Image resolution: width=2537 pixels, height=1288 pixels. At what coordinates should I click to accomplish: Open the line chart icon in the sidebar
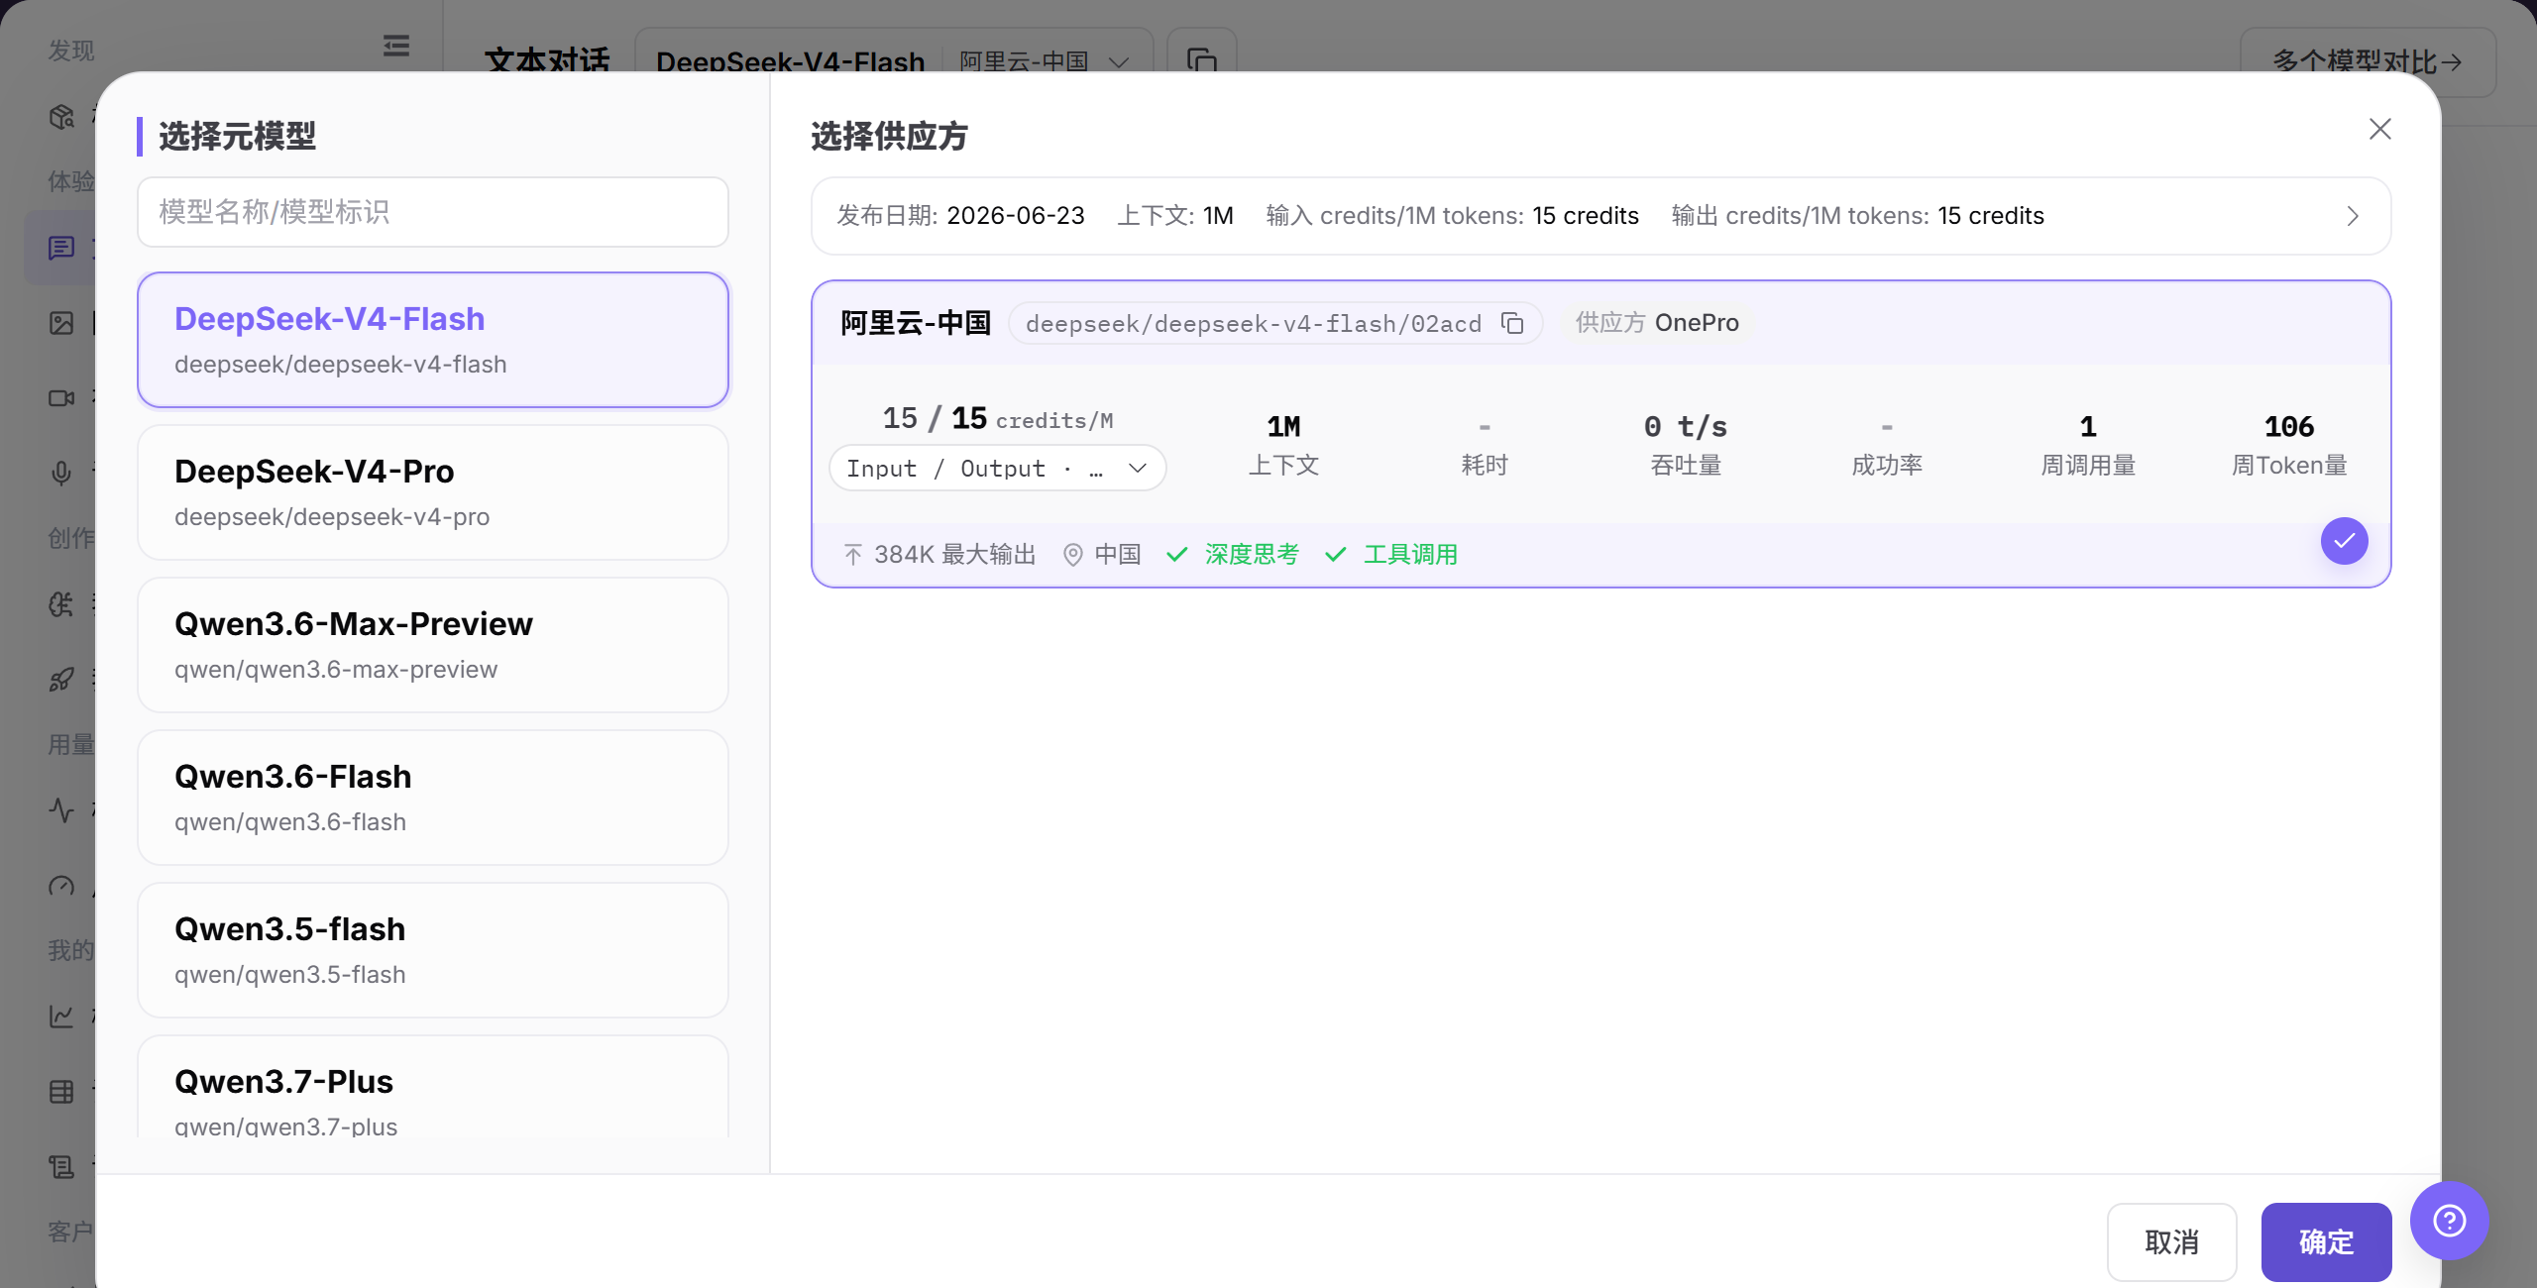61,1017
